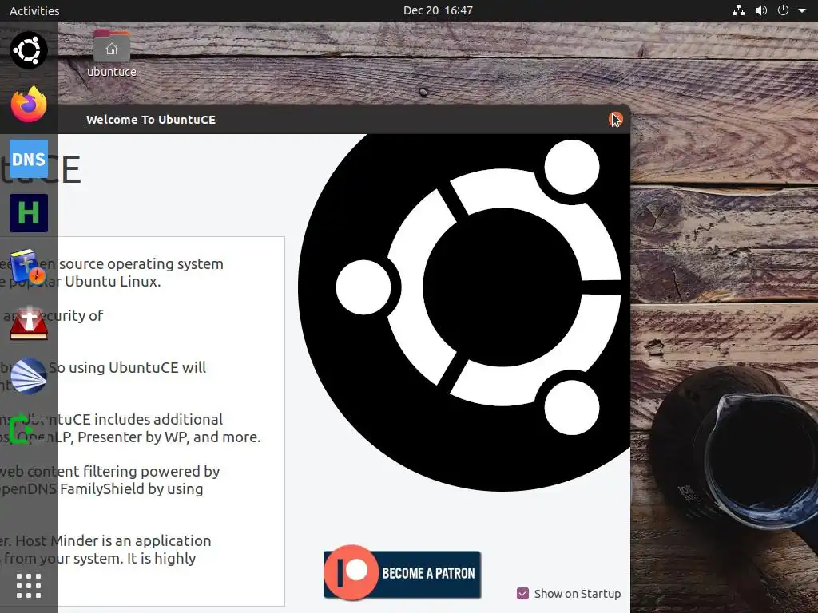Open the Activities overview
The height and width of the screenshot is (613, 818).
pos(34,10)
